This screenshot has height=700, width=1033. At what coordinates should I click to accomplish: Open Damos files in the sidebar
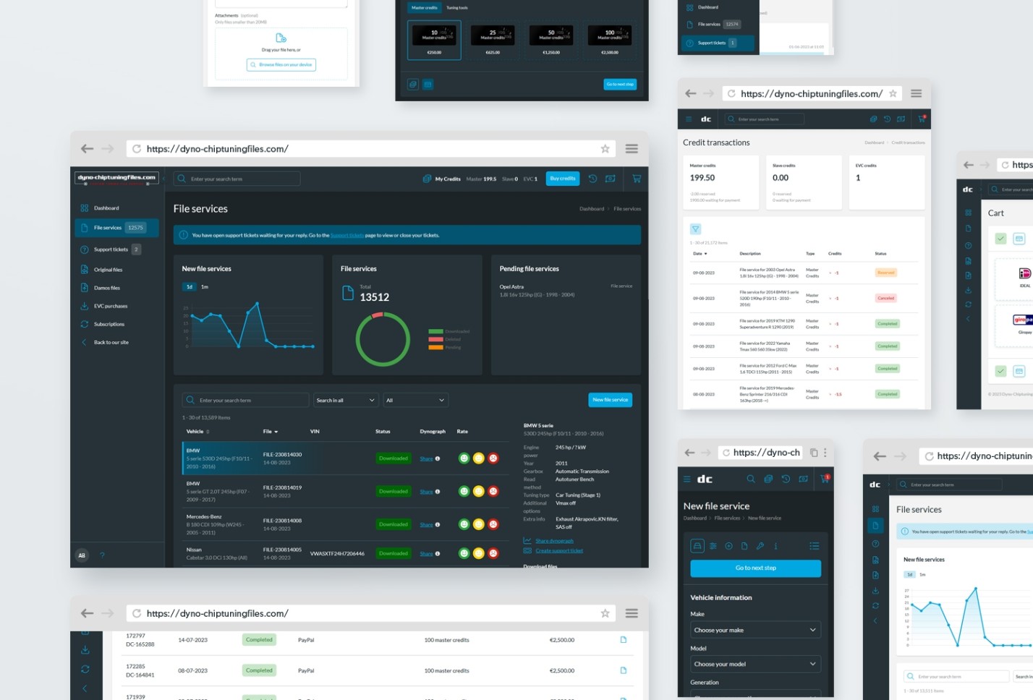pos(107,288)
